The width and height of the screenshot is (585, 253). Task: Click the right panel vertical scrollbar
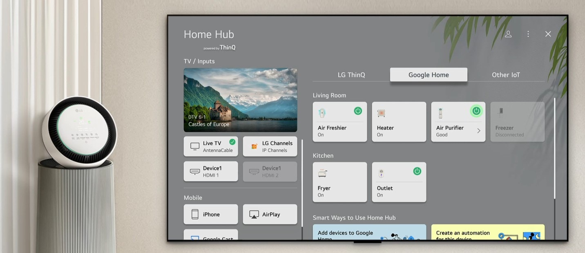click(x=554, y=148)
